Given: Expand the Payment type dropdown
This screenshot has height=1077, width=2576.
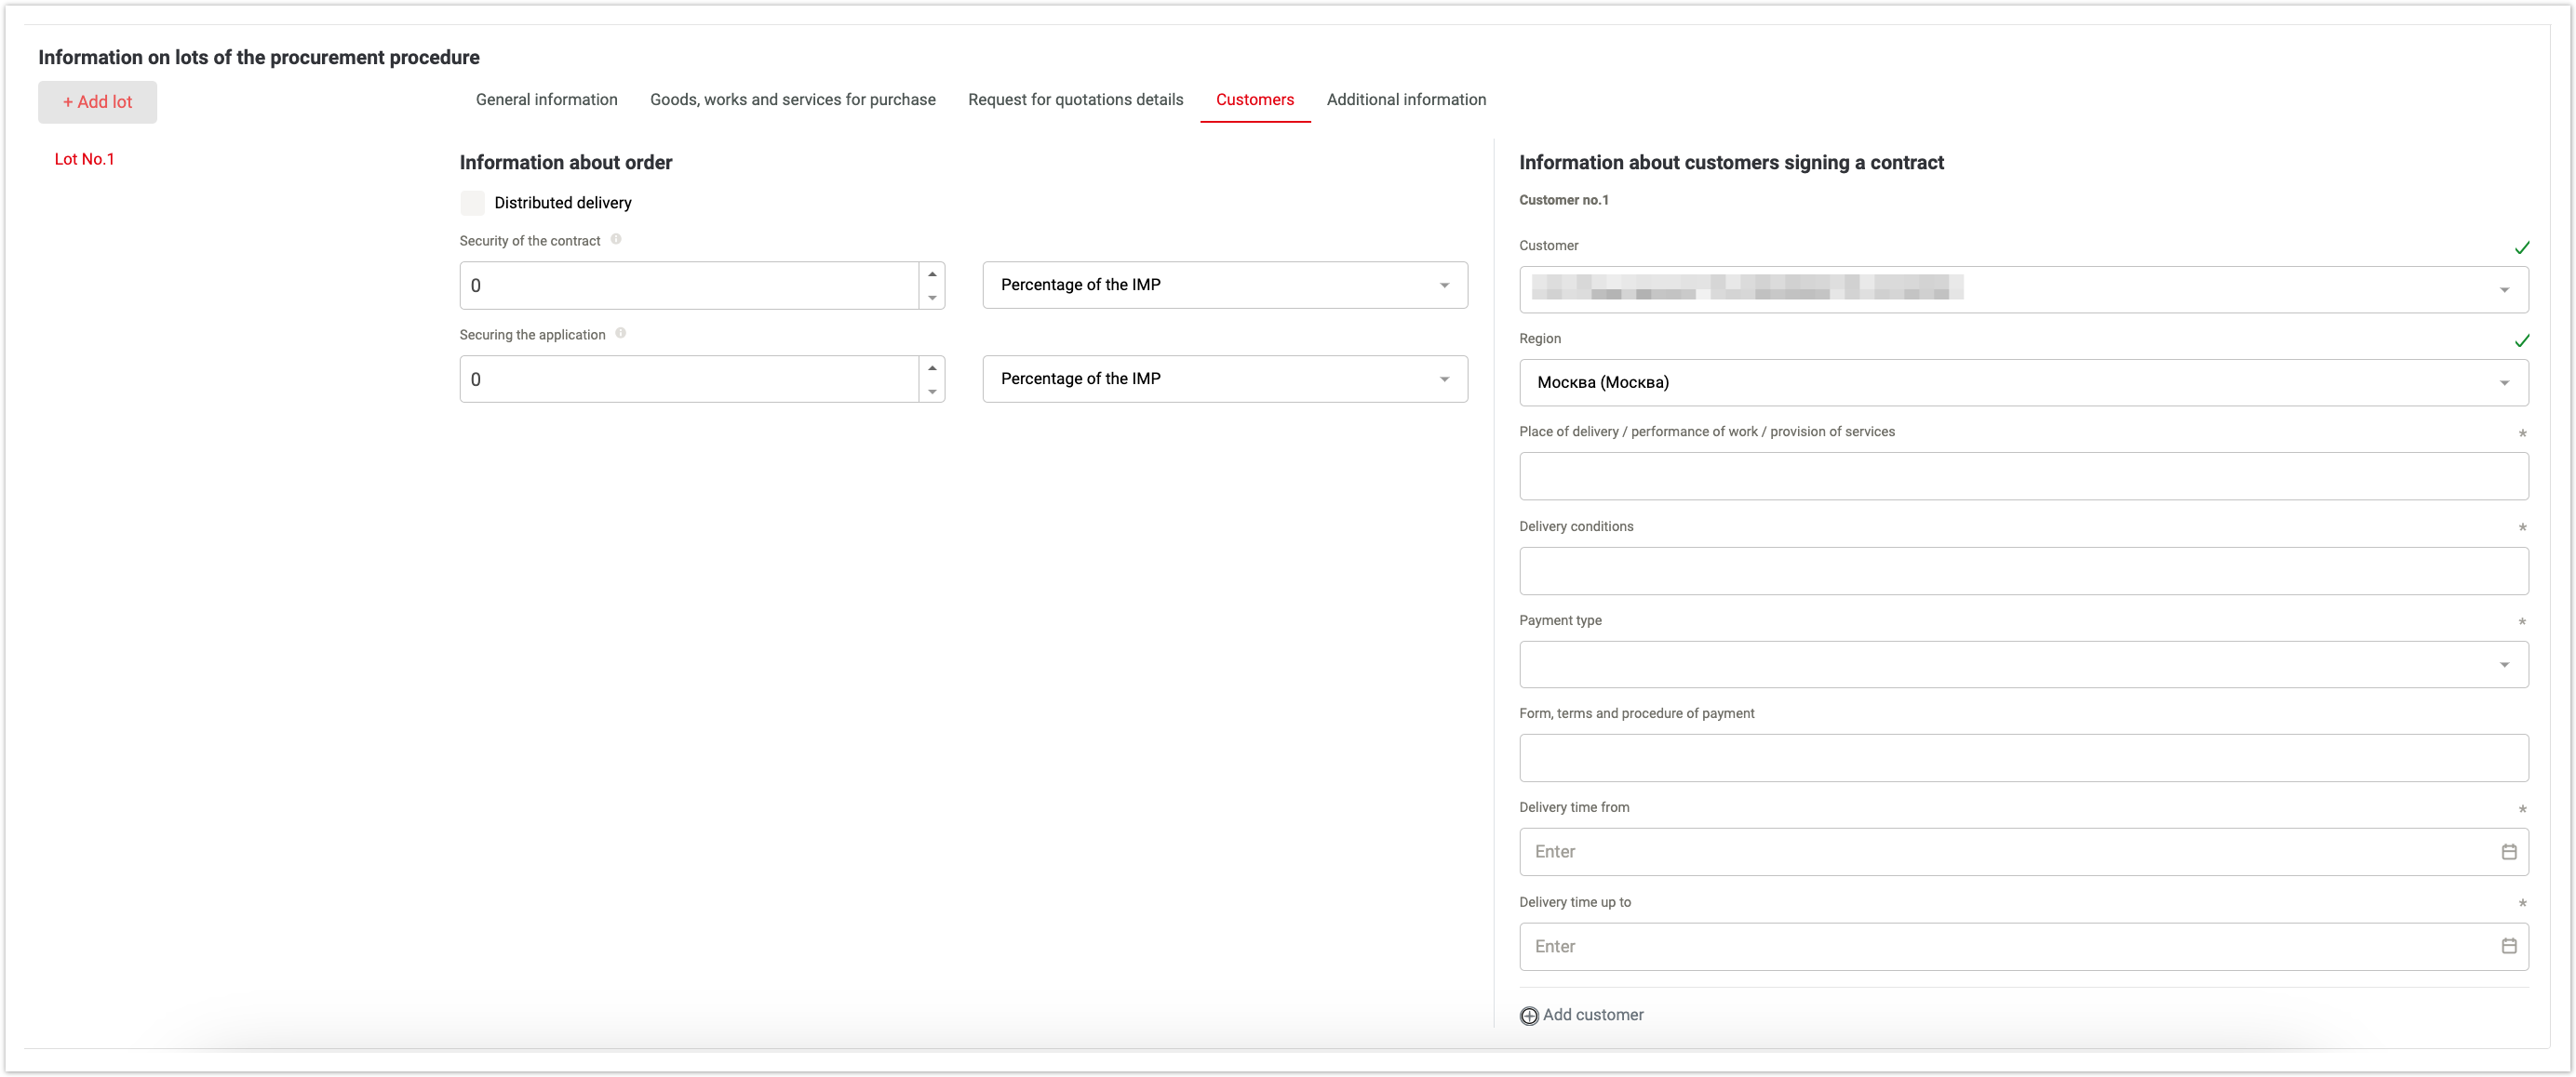Looking at the screenshot, I should (2023, 664).
